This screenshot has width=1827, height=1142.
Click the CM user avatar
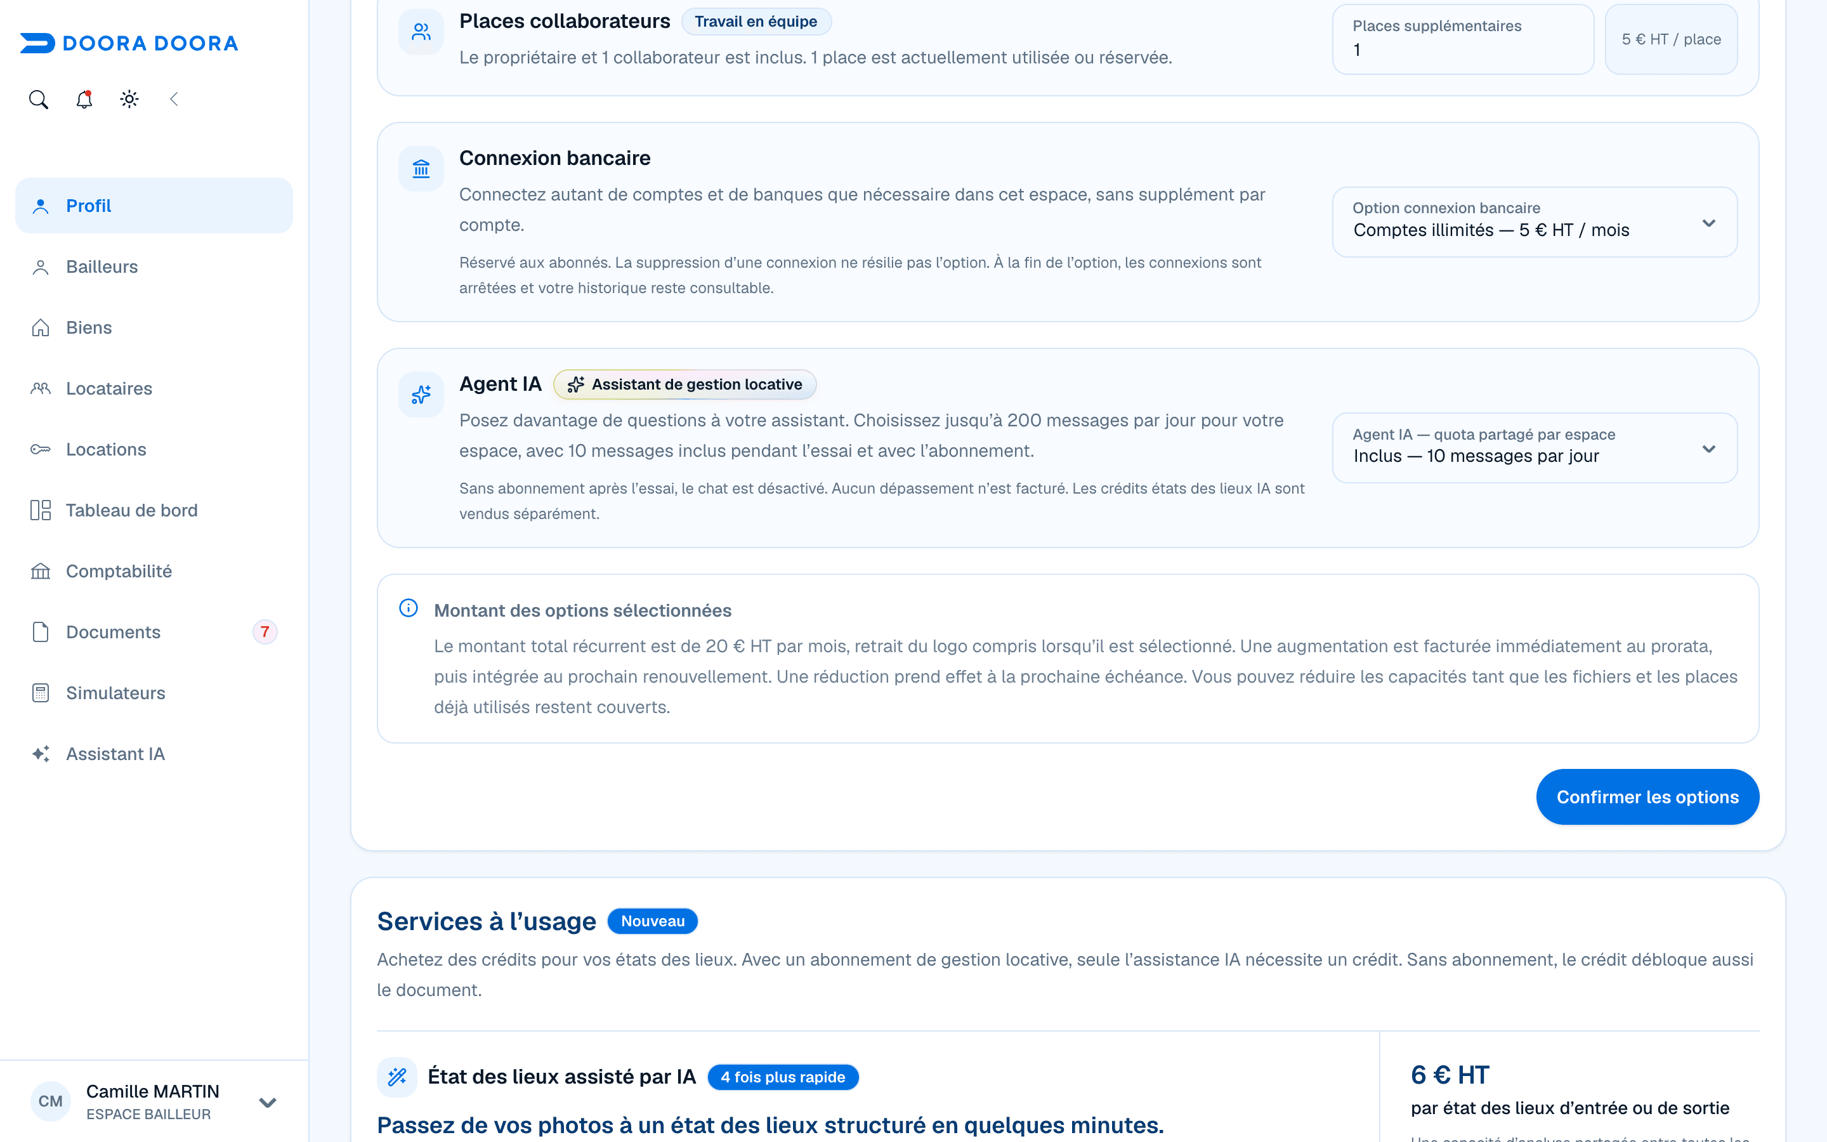pyautogui.click(x=51, y=1101)
